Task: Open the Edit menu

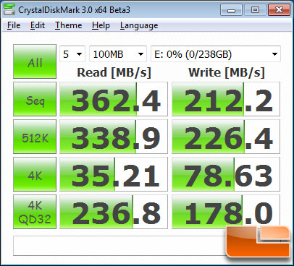Action: (38, 25)
